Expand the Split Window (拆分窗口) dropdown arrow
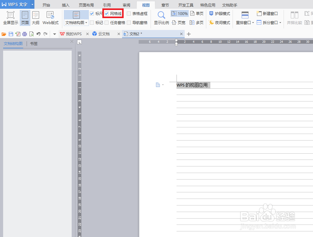This screenshot has height=237, width=313. coord(280,23)
